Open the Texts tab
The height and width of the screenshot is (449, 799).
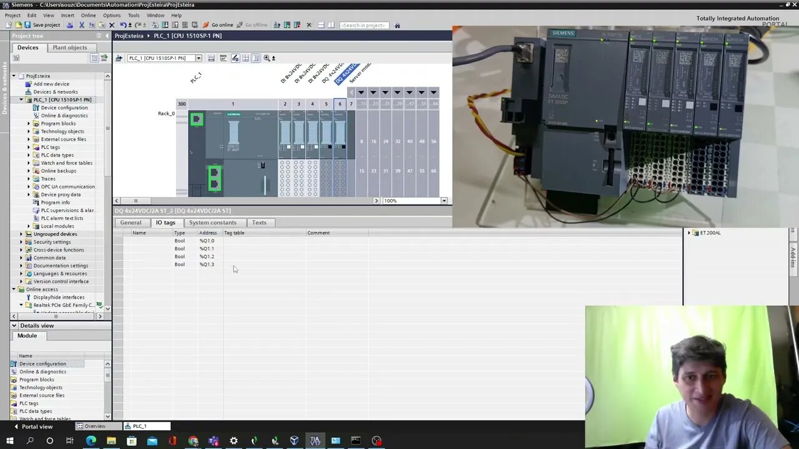pyautogui.click(x=259, y=223)
